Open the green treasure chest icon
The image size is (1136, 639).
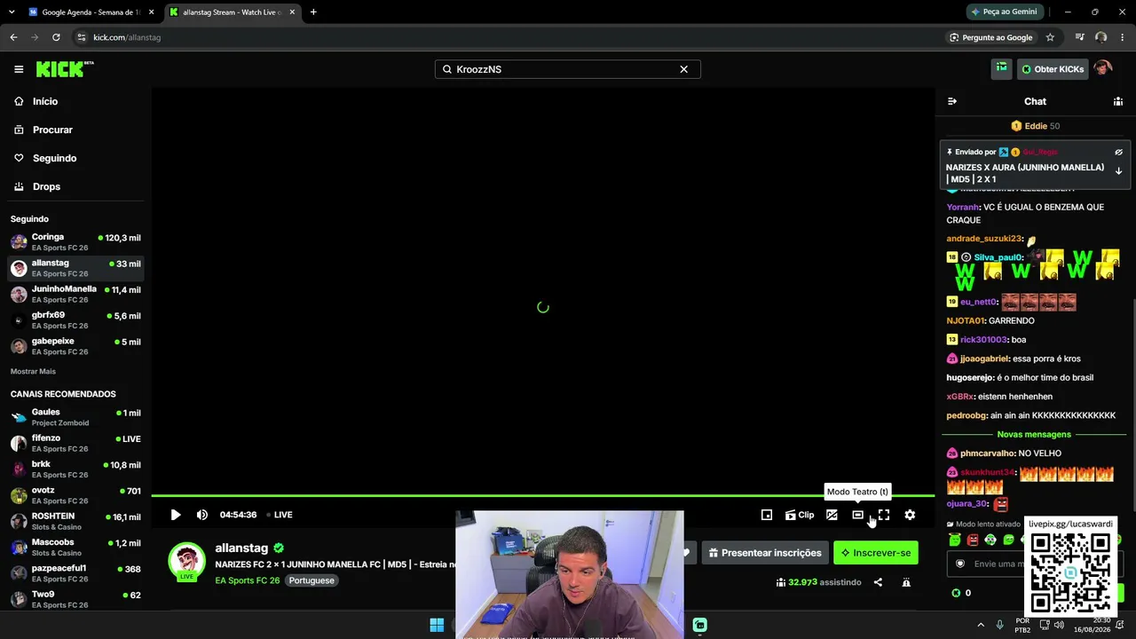[1001, 68]
